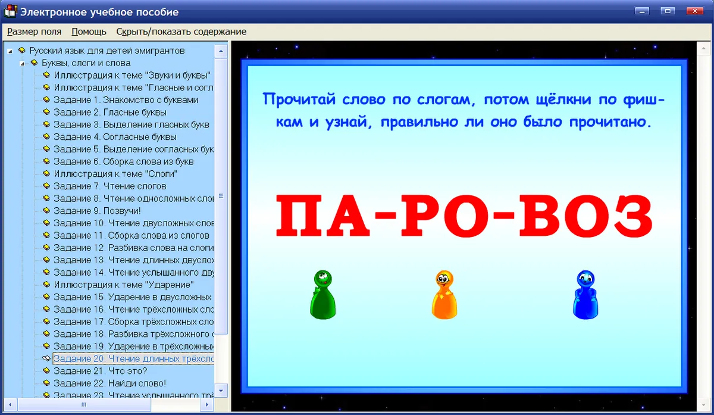Maximize the Электронное учебное пособие window
Image resolution: width=714 pixels, height=415 pixels.
point(668,11)
